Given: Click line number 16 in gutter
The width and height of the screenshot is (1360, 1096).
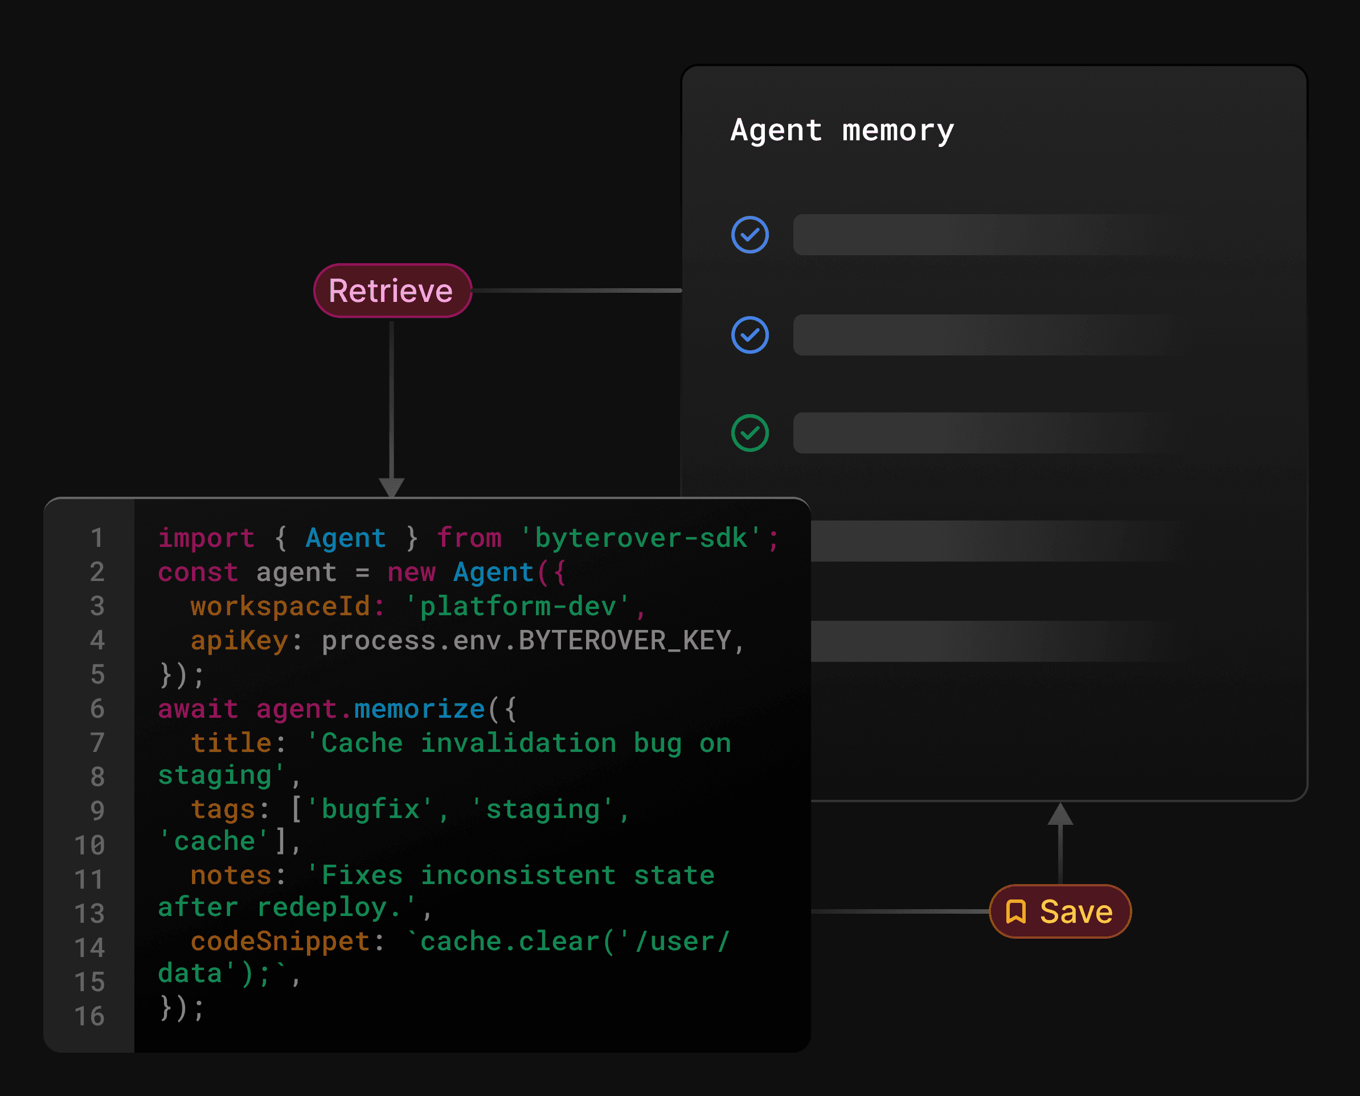Looking at the screenshot, I should (x=89, y=1016).
